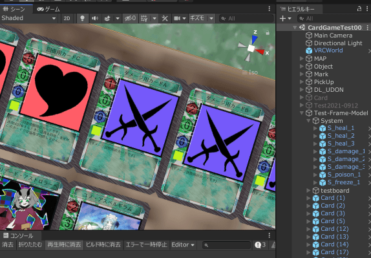
Task: Open the Shaded draw mode dropdown
Action: [x=28, y=18]
